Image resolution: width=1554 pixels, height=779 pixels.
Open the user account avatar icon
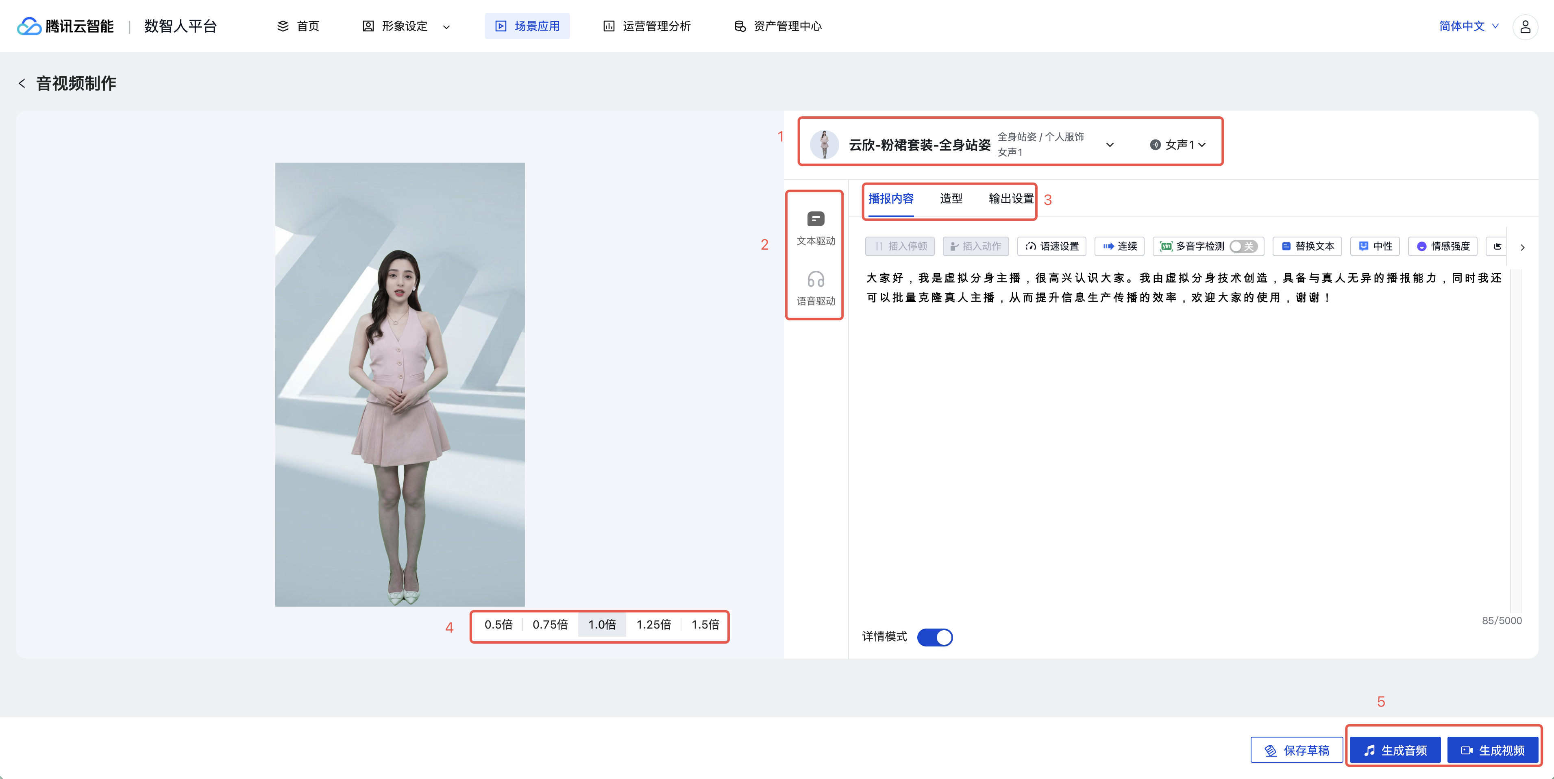point(1525,26)
